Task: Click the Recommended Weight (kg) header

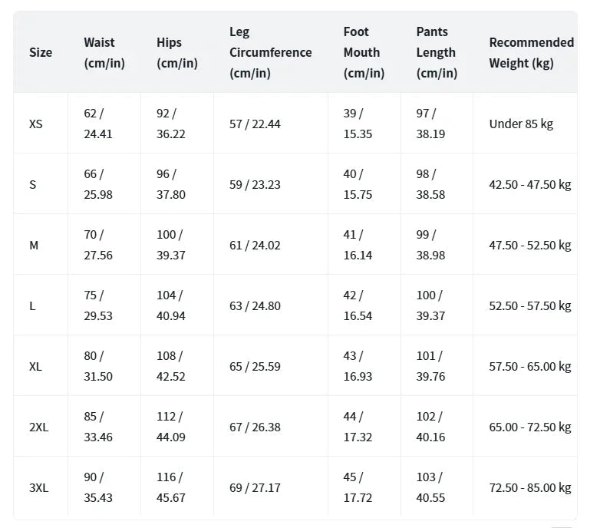Action: [531, 53]
